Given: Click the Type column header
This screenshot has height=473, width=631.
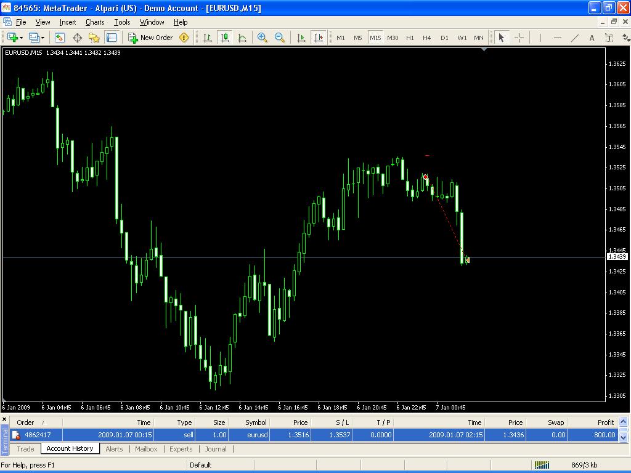Looking at the screenshot, I should coord(174,422).
